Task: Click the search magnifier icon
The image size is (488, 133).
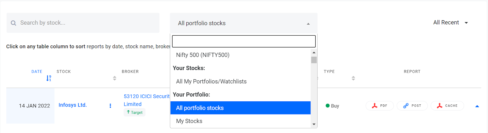Action: tap(13, 23)
